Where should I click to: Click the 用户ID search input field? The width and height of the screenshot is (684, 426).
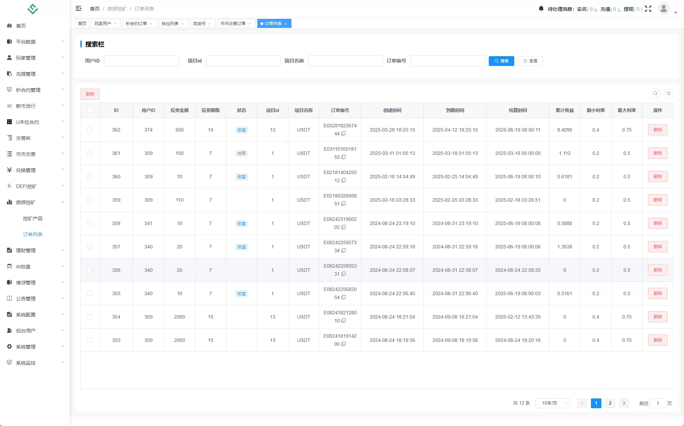(141, 61)
